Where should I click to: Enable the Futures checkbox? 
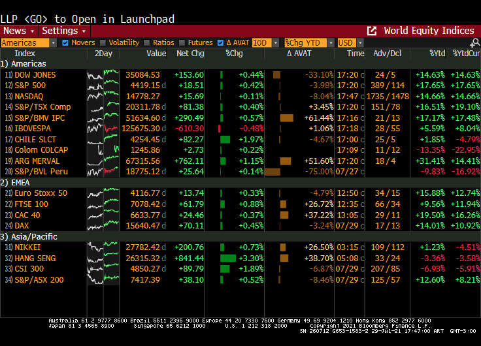pyautogui.click(x=182, y=42)
